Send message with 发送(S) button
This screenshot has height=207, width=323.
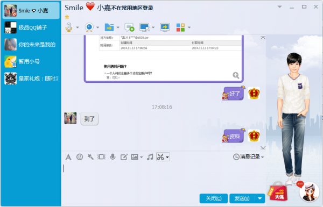pos(242,198)
